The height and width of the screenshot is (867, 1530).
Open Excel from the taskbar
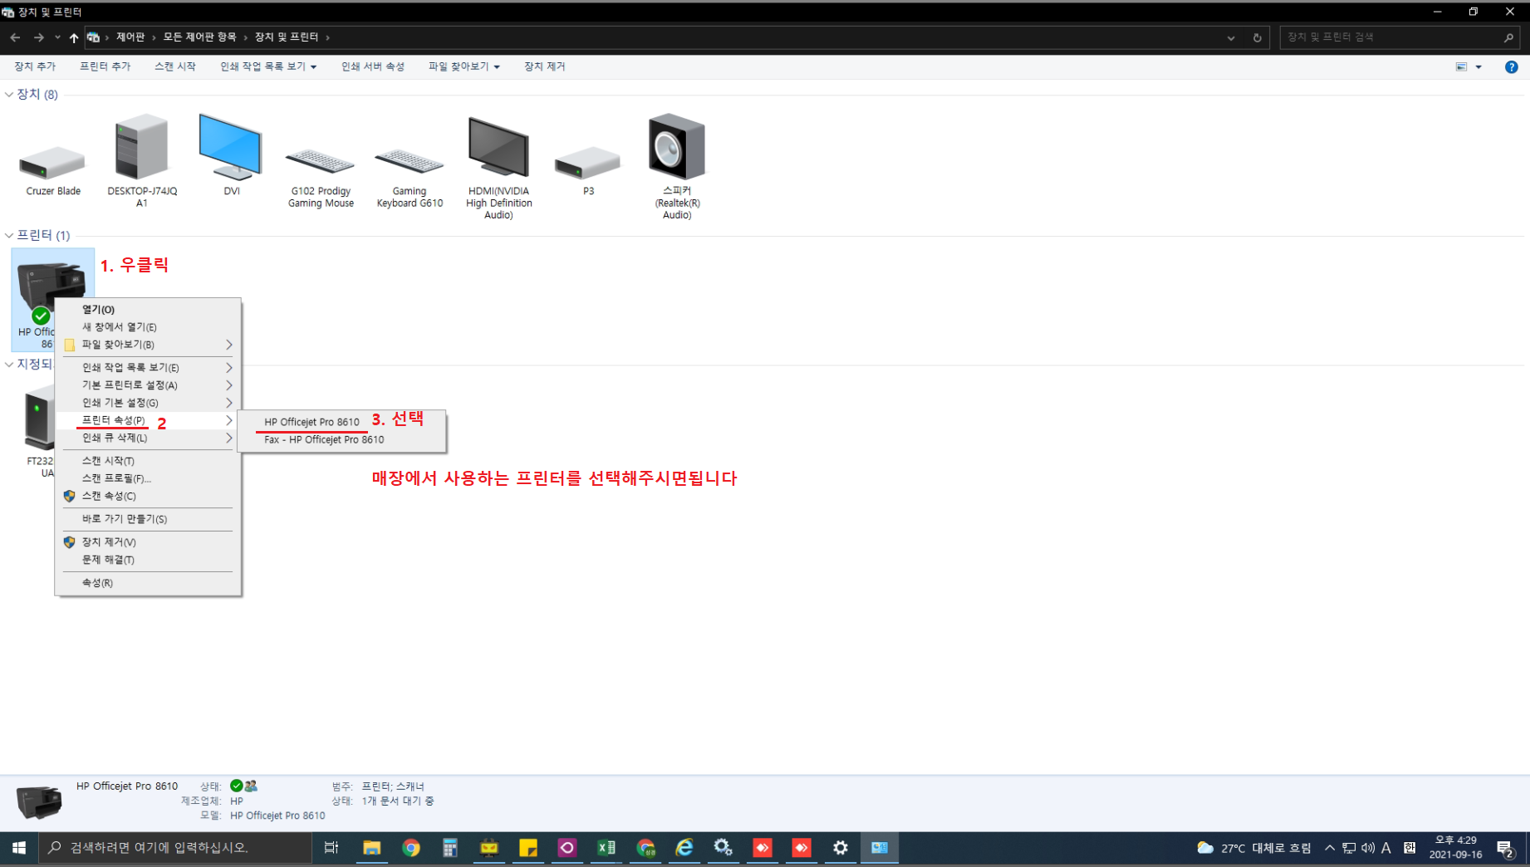click(606, 848)
